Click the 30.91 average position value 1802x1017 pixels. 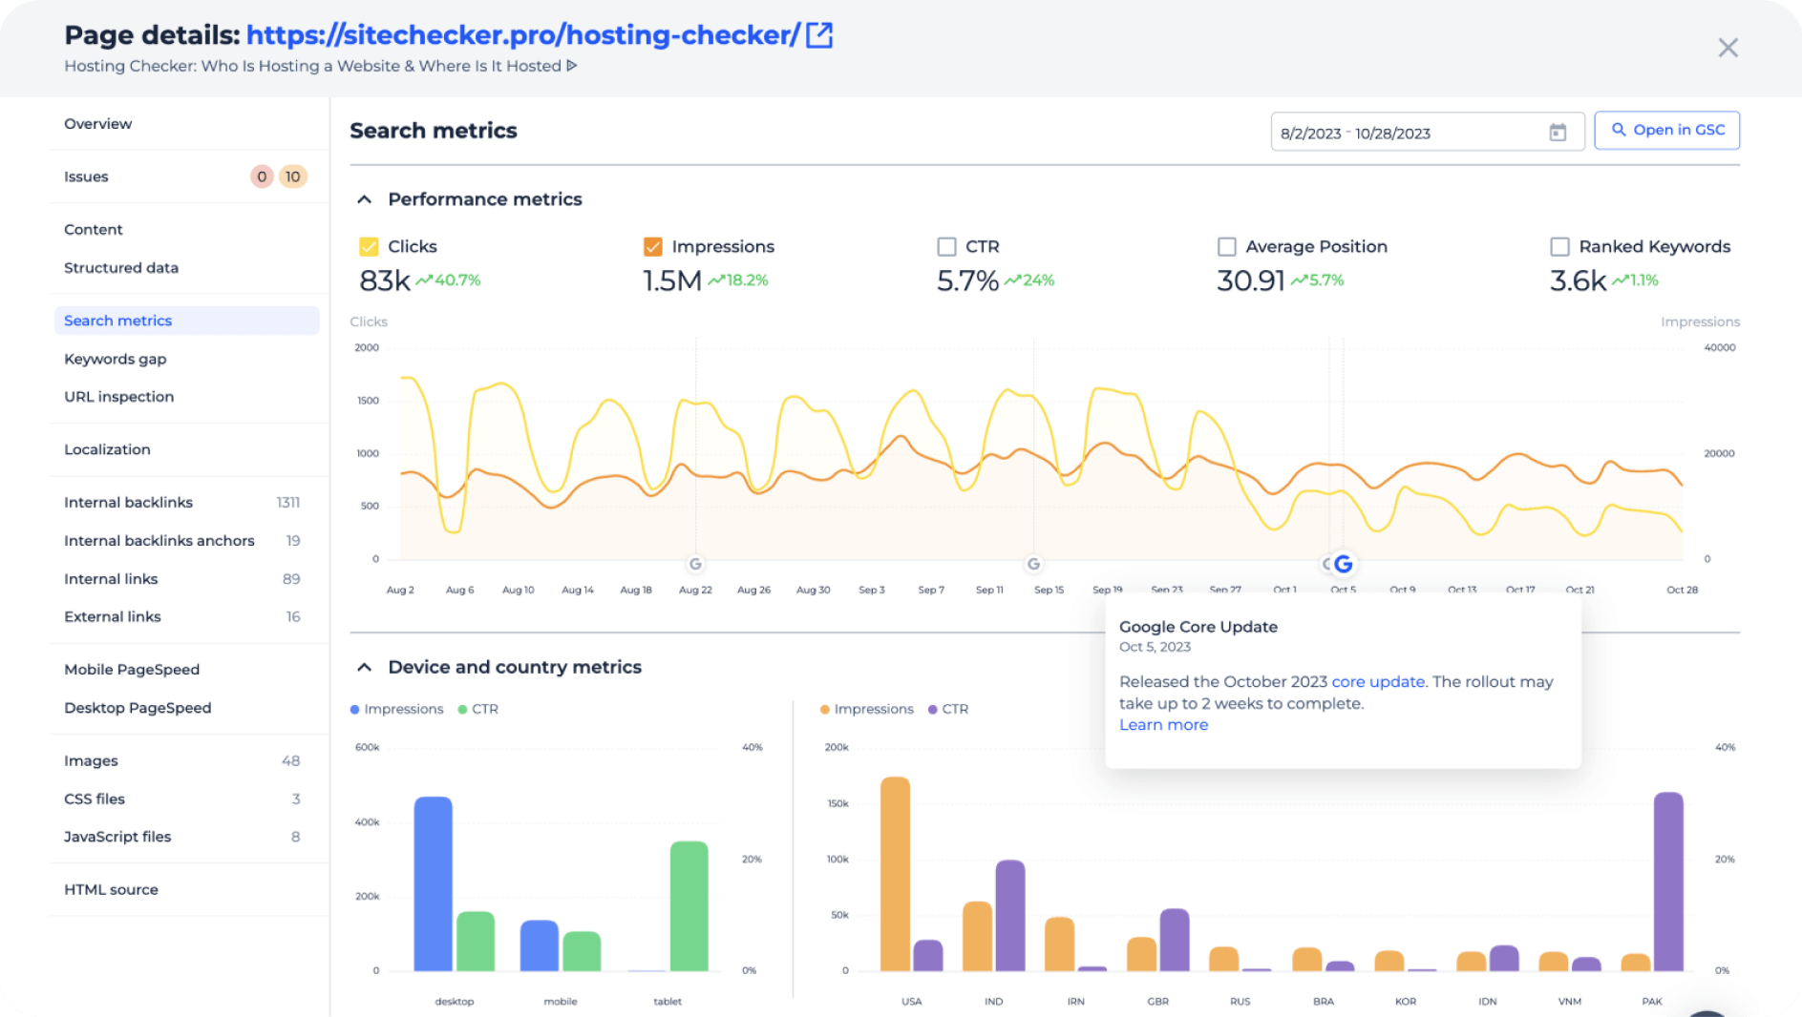coord(1251,280)
